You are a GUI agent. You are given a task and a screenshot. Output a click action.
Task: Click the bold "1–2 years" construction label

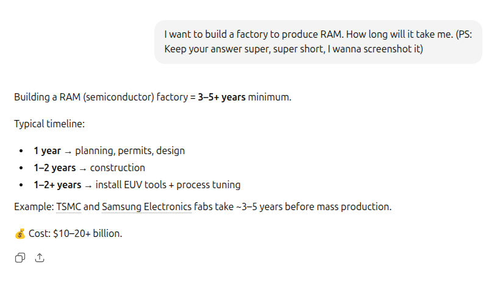[55, 167]
